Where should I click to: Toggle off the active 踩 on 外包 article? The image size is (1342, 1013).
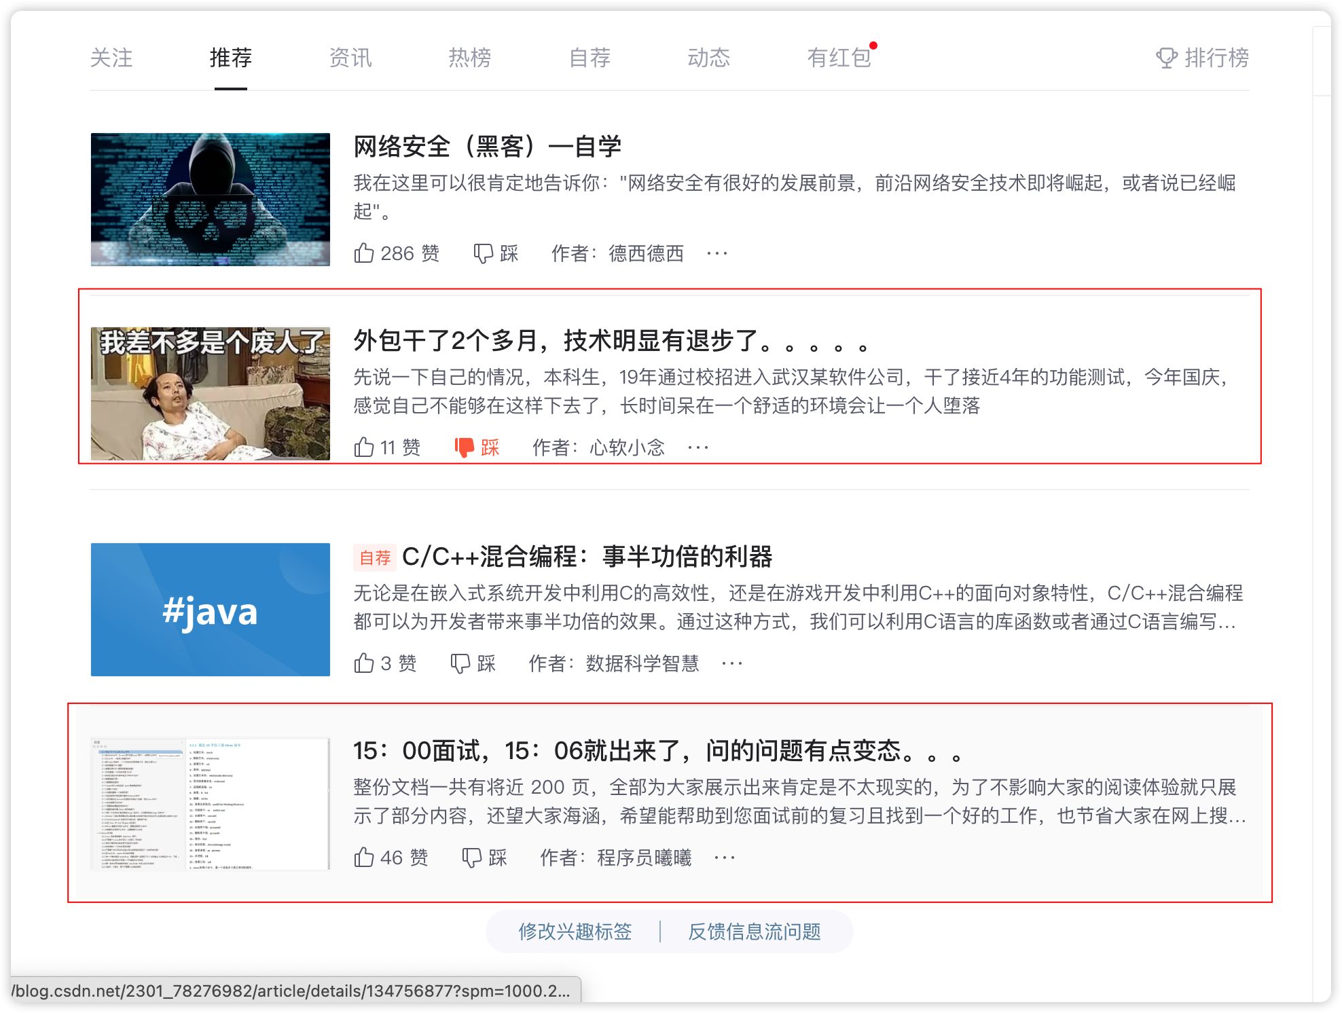pos(465,447)
